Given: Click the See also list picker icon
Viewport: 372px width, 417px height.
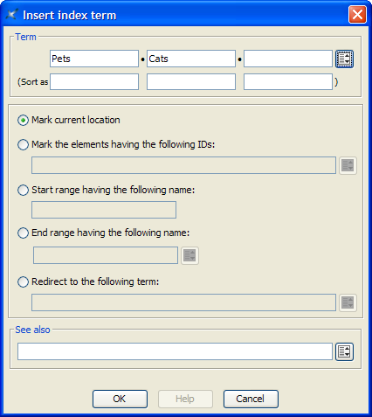Looking at the screenshot, I should pos(344,351).
